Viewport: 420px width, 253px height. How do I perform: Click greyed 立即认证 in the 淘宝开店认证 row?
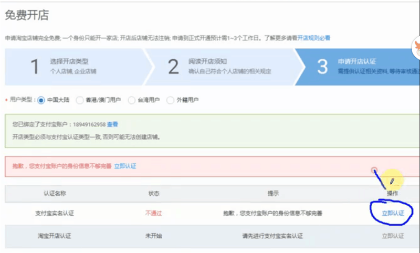tap(393, 236)
